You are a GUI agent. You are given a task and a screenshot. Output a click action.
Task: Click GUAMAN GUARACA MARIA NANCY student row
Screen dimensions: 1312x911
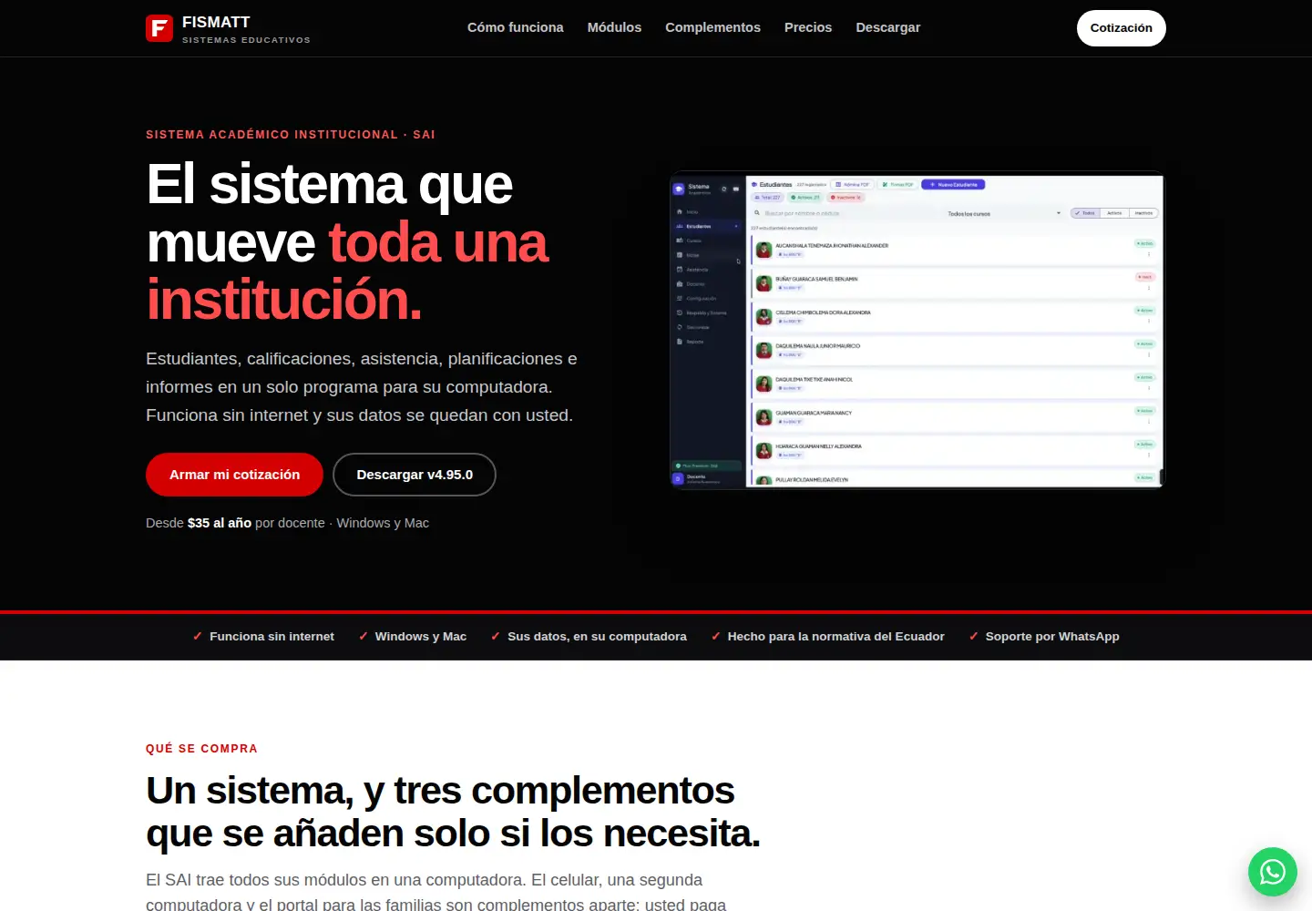(954, 417)
